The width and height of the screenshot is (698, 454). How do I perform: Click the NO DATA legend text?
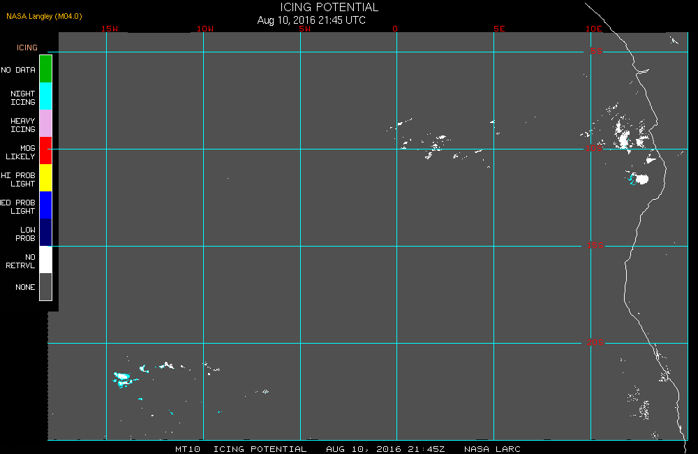point(18,70)
